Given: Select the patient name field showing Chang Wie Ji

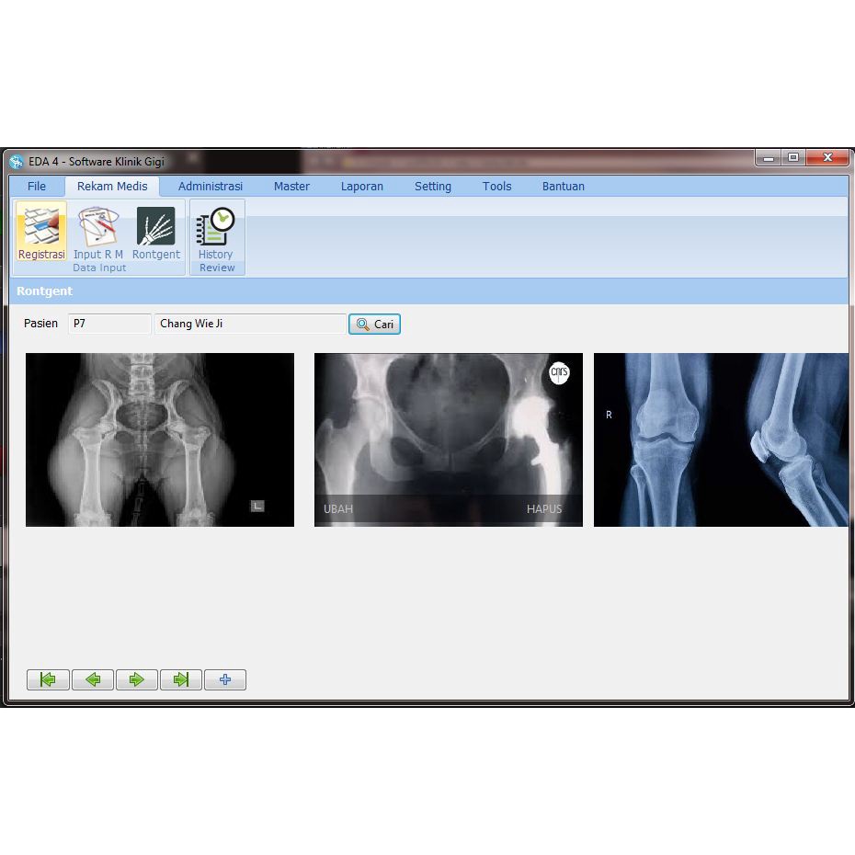Looking at the screenshot, I should (248, 324).
